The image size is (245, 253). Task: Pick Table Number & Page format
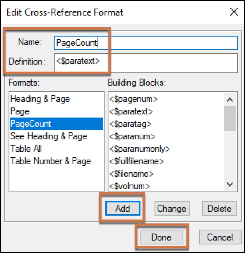[x=50, y=161]
